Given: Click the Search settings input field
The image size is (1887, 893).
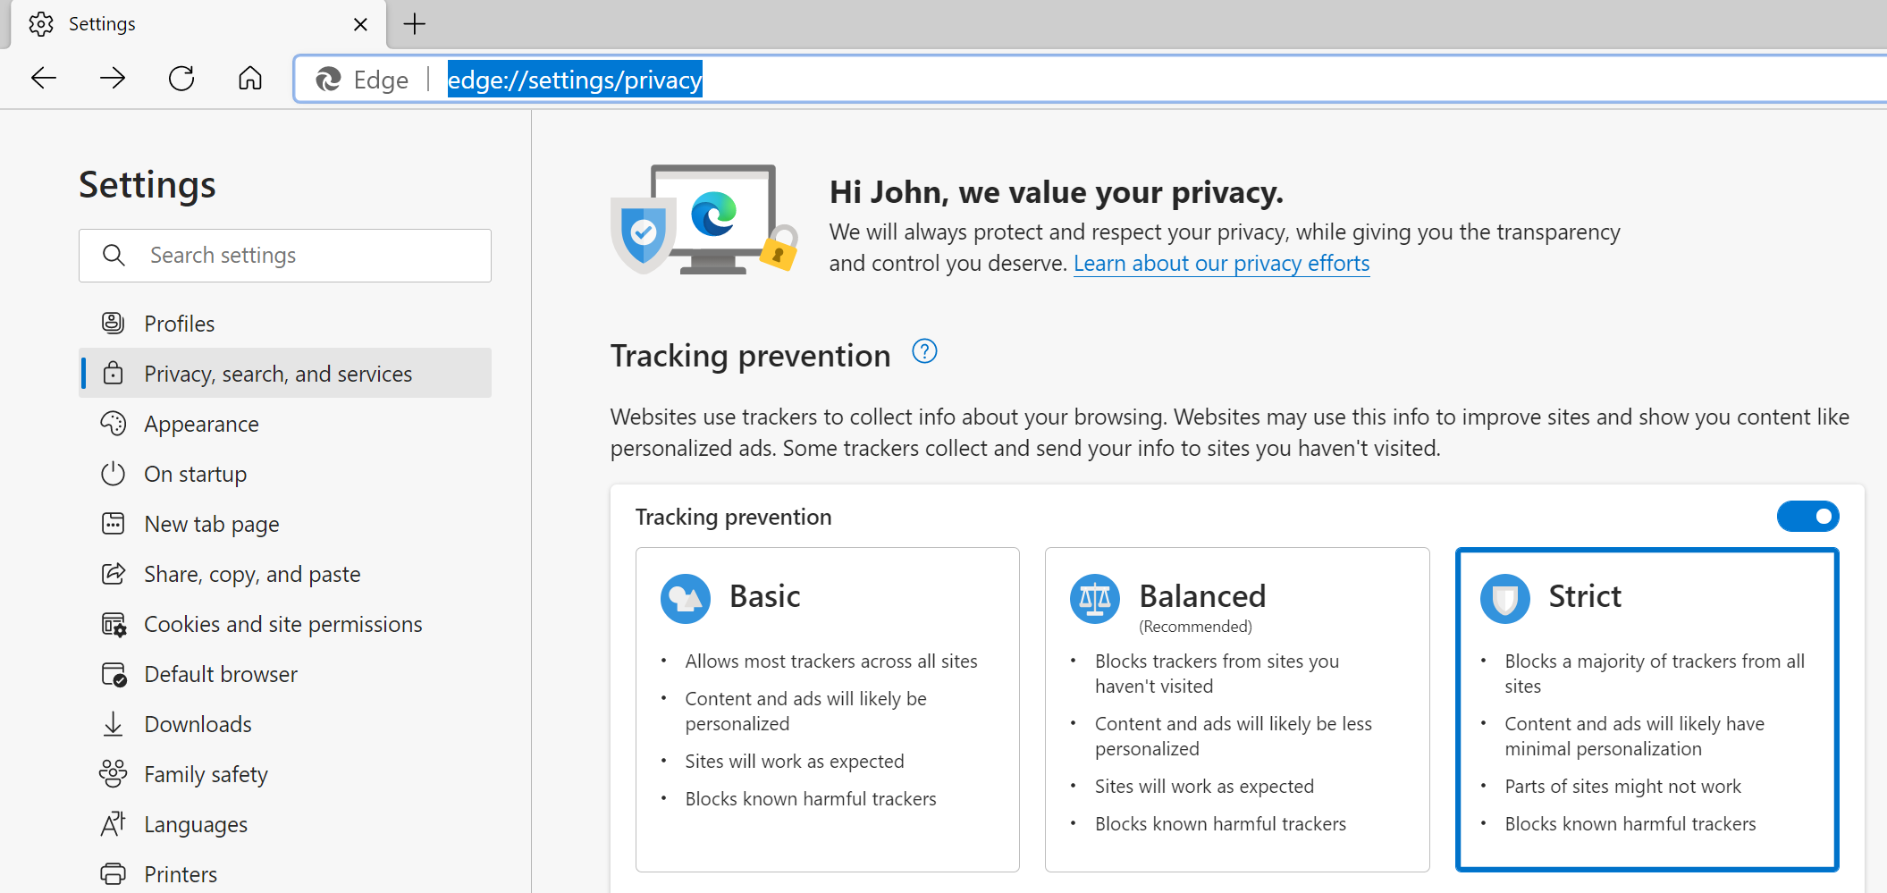Looking at the screenshot, I should point(286,255).
